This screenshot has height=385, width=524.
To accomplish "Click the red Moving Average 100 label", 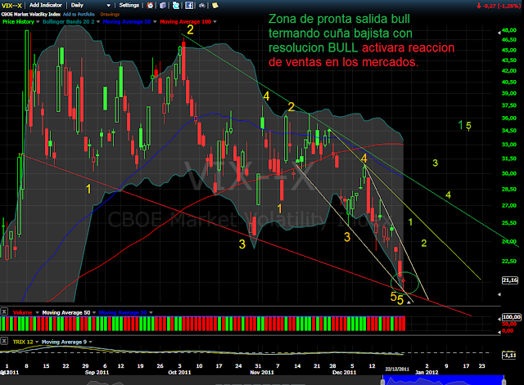I will pyautogui.click(x=186, y=22).
